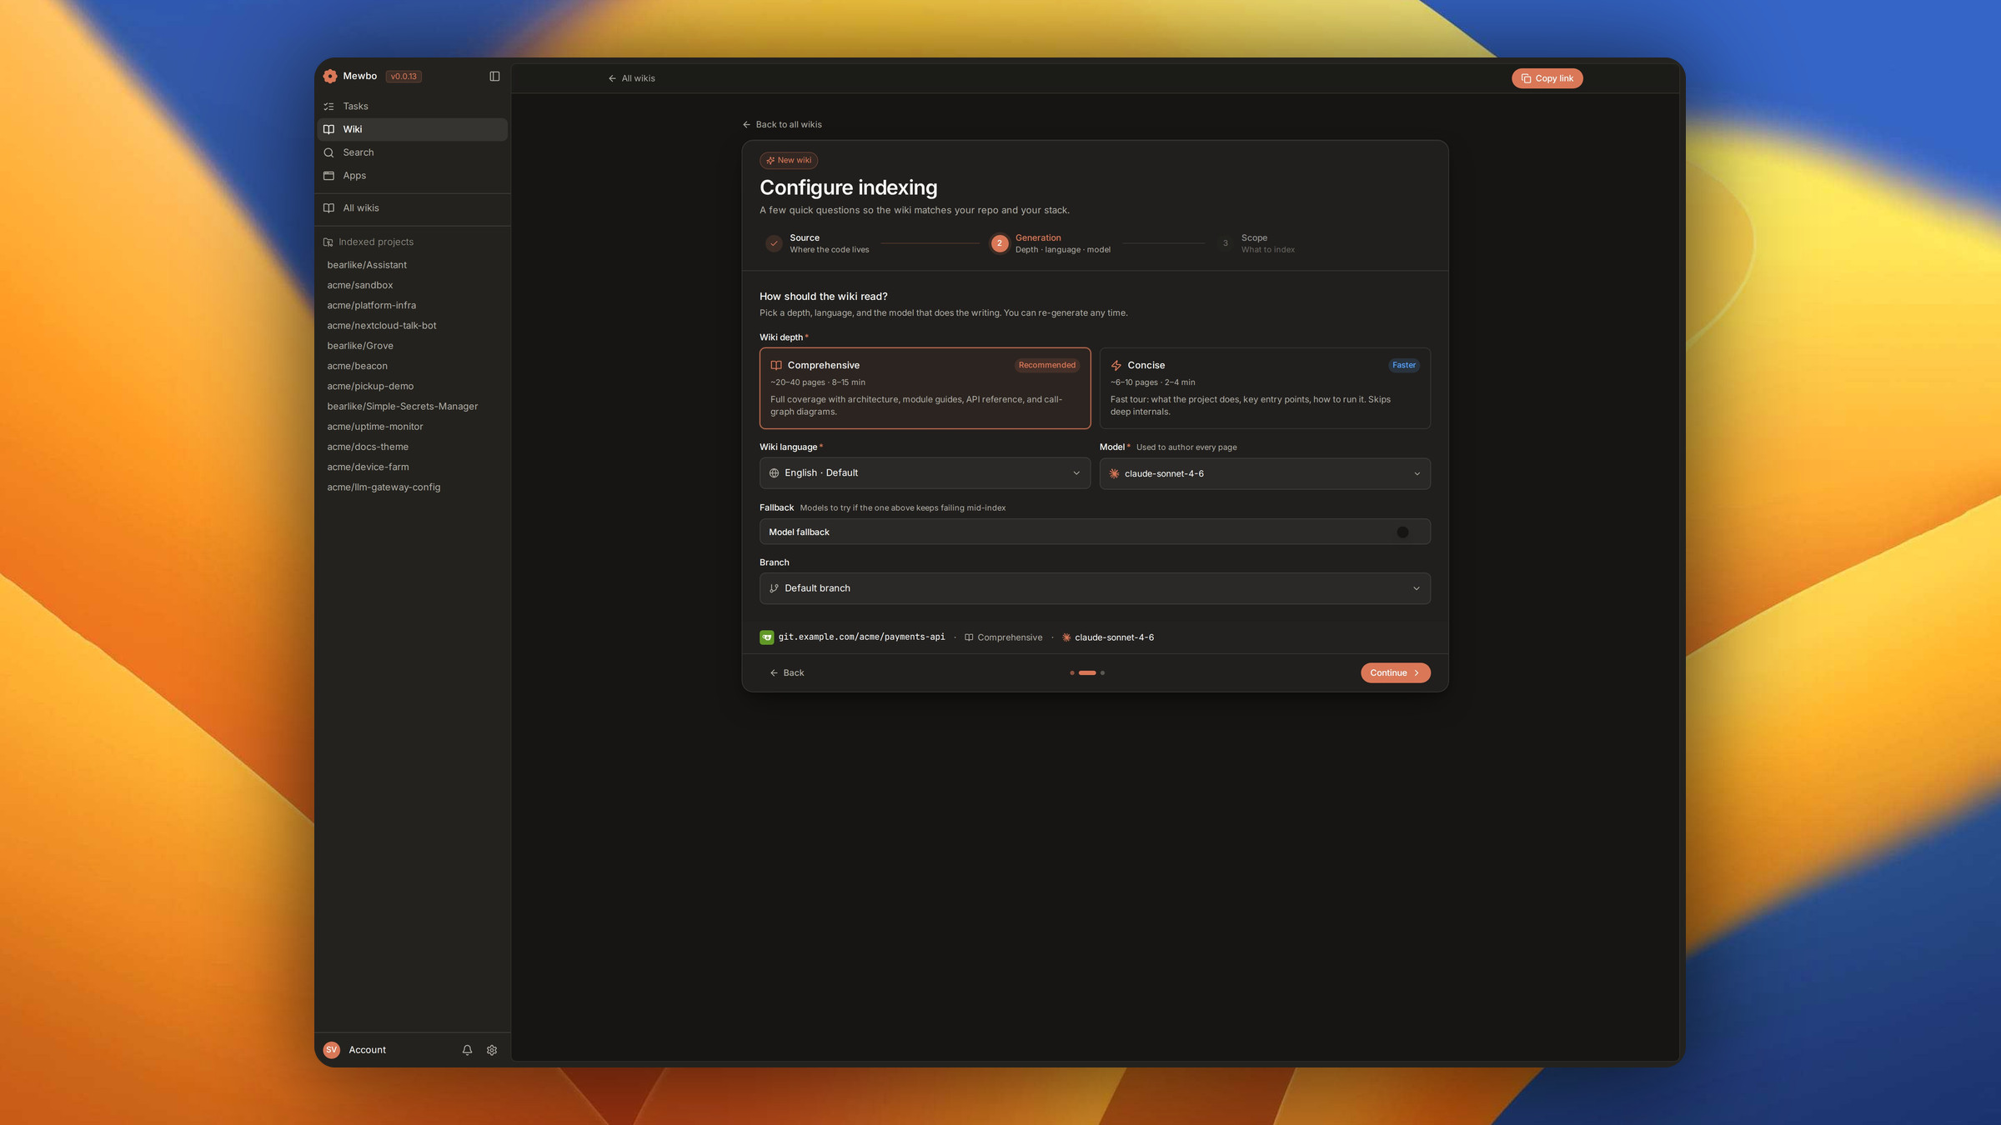This screenshot has height=1125, width=2001.
Task: Click the first progress dot in the wizard footer
Action: click(1071, 673)
